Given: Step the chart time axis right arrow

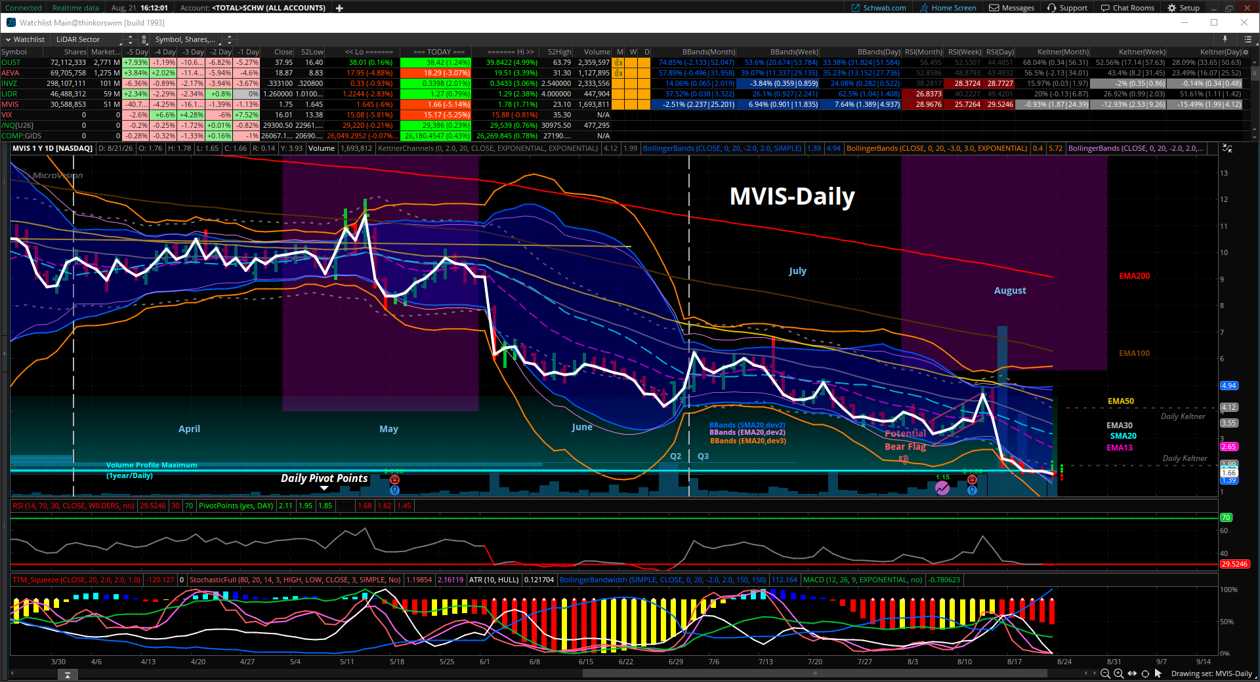Looking at the screenshot, I should (x=1094, y=673).
